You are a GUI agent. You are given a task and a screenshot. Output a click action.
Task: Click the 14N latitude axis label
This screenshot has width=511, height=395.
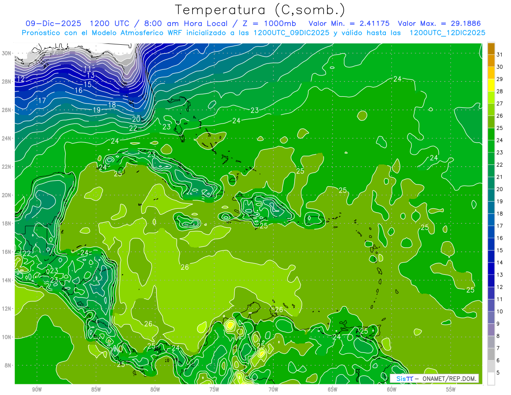coord(7,280)
